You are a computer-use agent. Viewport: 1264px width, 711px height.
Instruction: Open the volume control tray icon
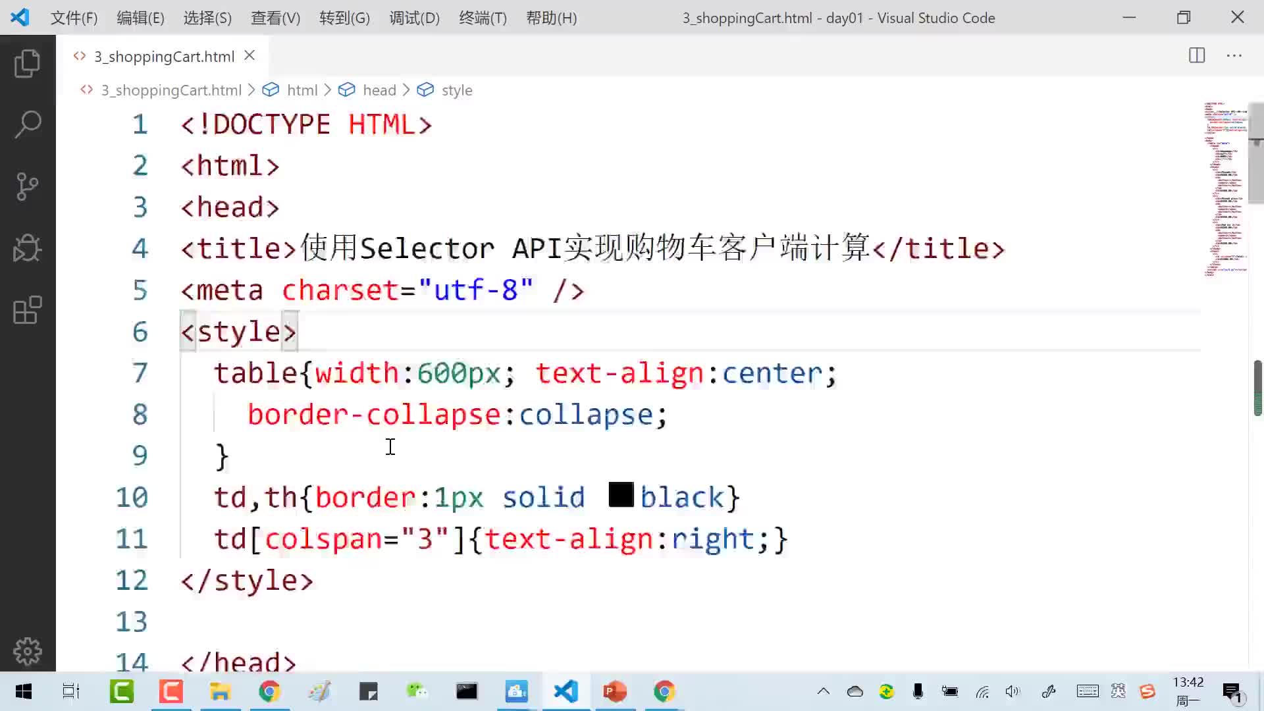tap(1013, 691)
